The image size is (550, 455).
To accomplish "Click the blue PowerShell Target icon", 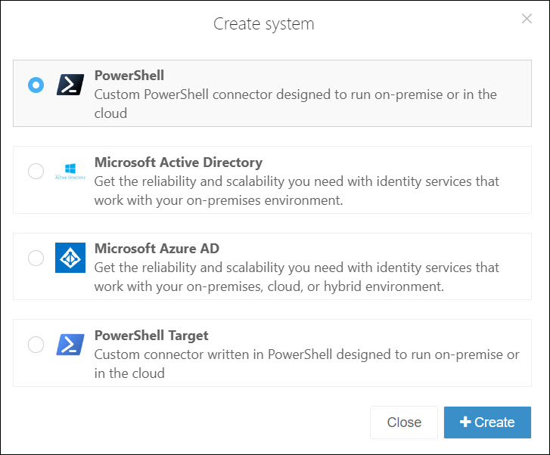I will (x=70, y=344).
